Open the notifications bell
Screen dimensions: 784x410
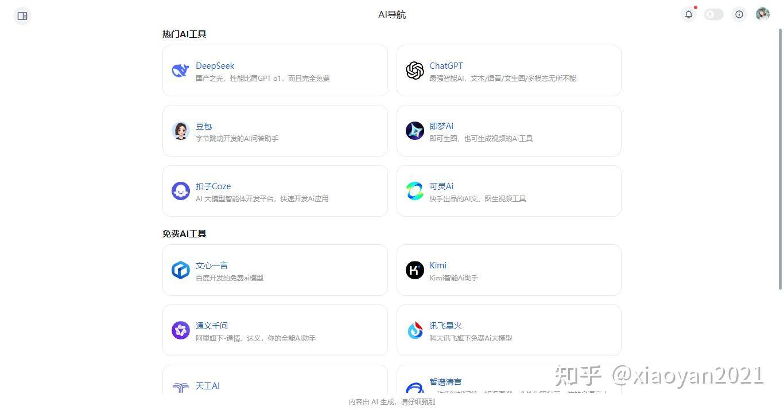(689, 14)
